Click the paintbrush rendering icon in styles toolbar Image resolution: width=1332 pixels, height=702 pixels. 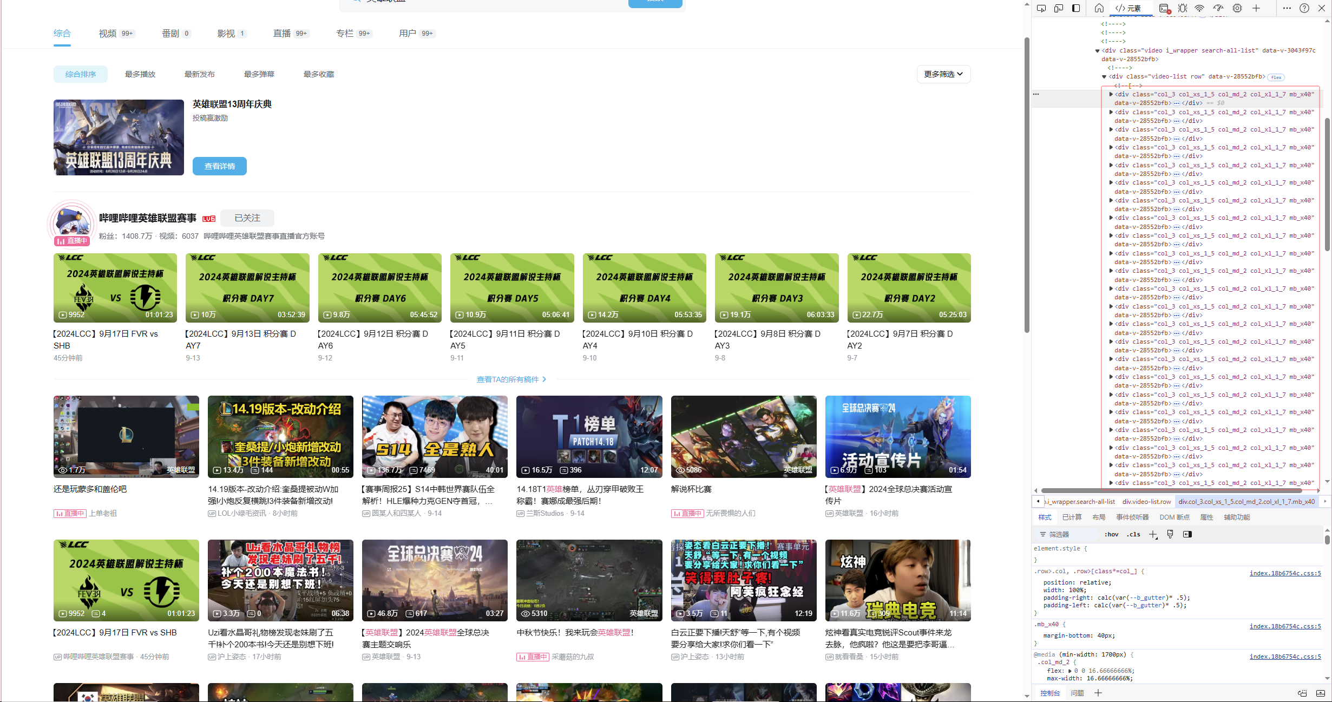(x=1170, y=534)
